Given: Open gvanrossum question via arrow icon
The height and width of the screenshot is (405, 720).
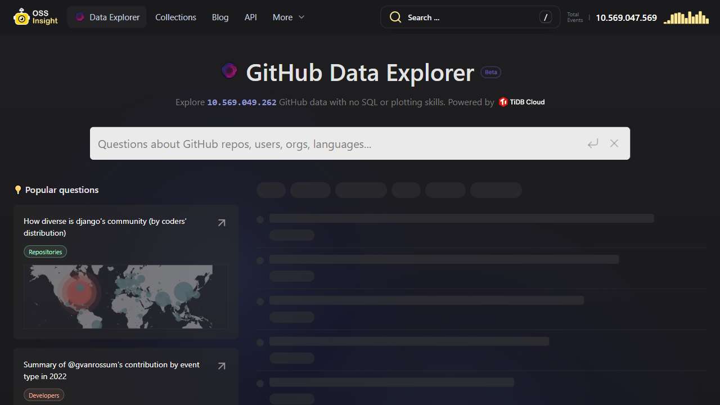Looking at the screenshot, I should tap(222, 366).
